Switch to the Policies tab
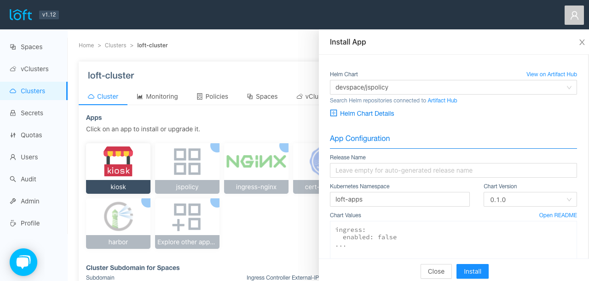The height and width of the screenshot is (281, 589). coord(212,96)
